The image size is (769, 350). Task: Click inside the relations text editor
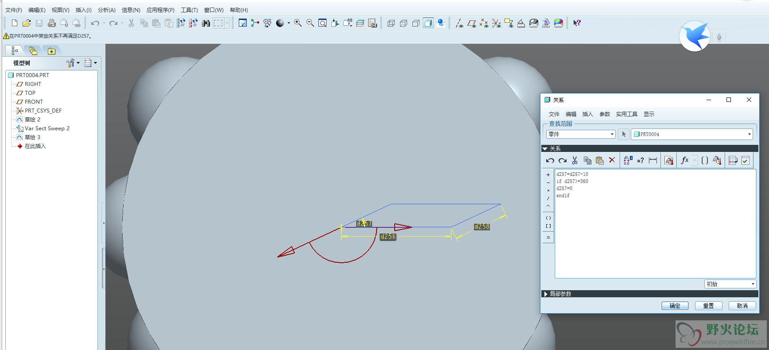(655, 224)
